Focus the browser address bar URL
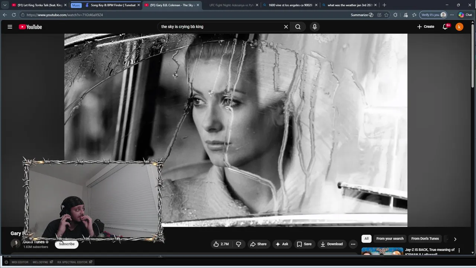This screenshot has width=476, height=268. pyautogui.click(x=65, y=15)
